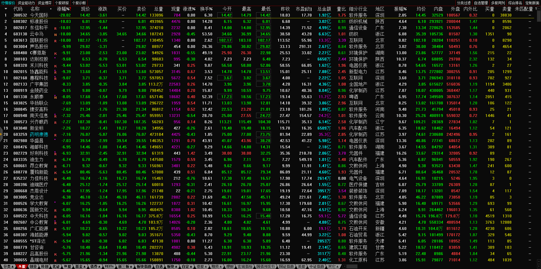541x269 pixels.
Task: Click the K marker beside C赛恩斯
Action: (55, 53)
